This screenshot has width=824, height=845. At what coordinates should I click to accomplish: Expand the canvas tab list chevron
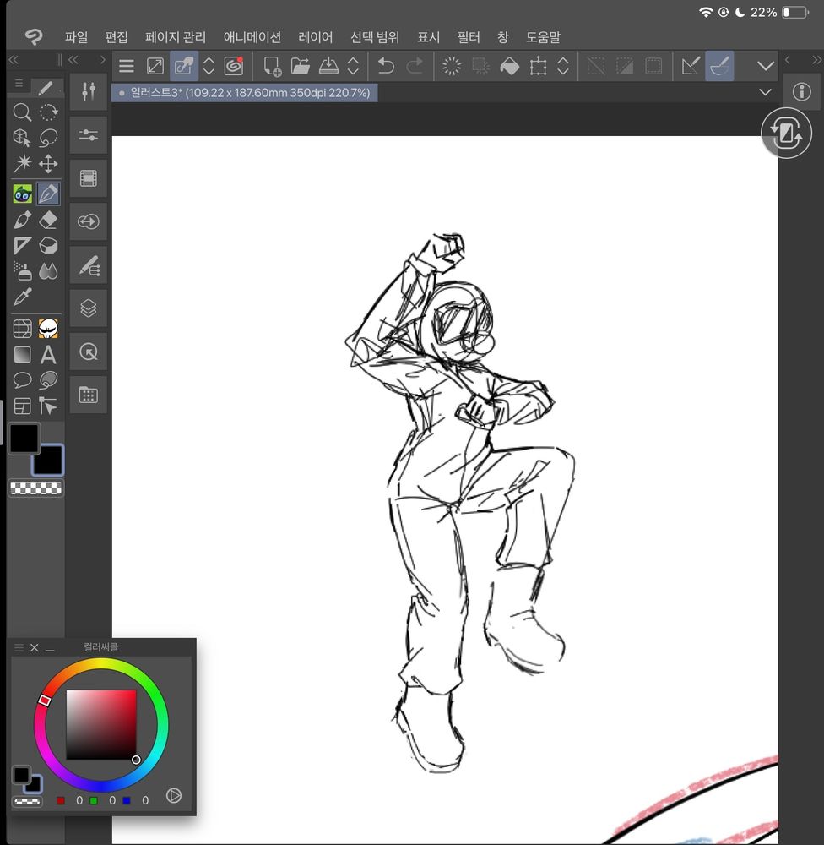click(766, 92)
